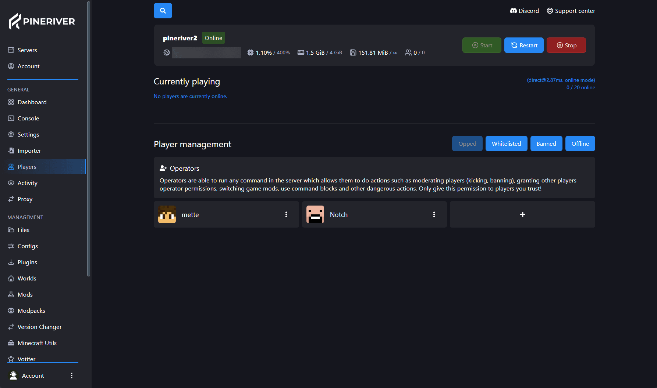This screenshot has height=388, width=657.
Task: Click the memory RAM icon
Action: [x=301, y=52]
